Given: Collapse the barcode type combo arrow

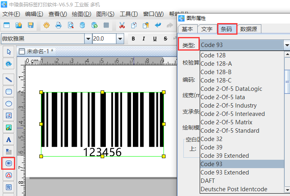Looking at the screenshot, I should pyautogui.click(x=287, y=45).
